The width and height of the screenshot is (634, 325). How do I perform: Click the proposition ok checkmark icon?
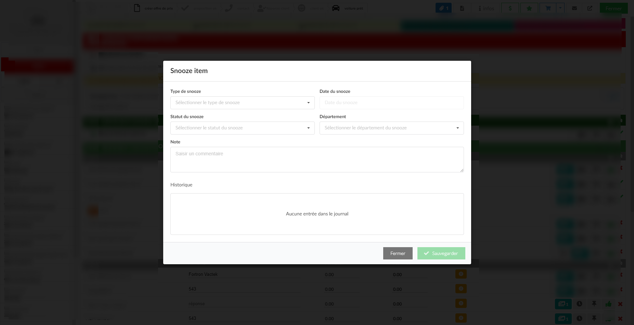point(185,8)
